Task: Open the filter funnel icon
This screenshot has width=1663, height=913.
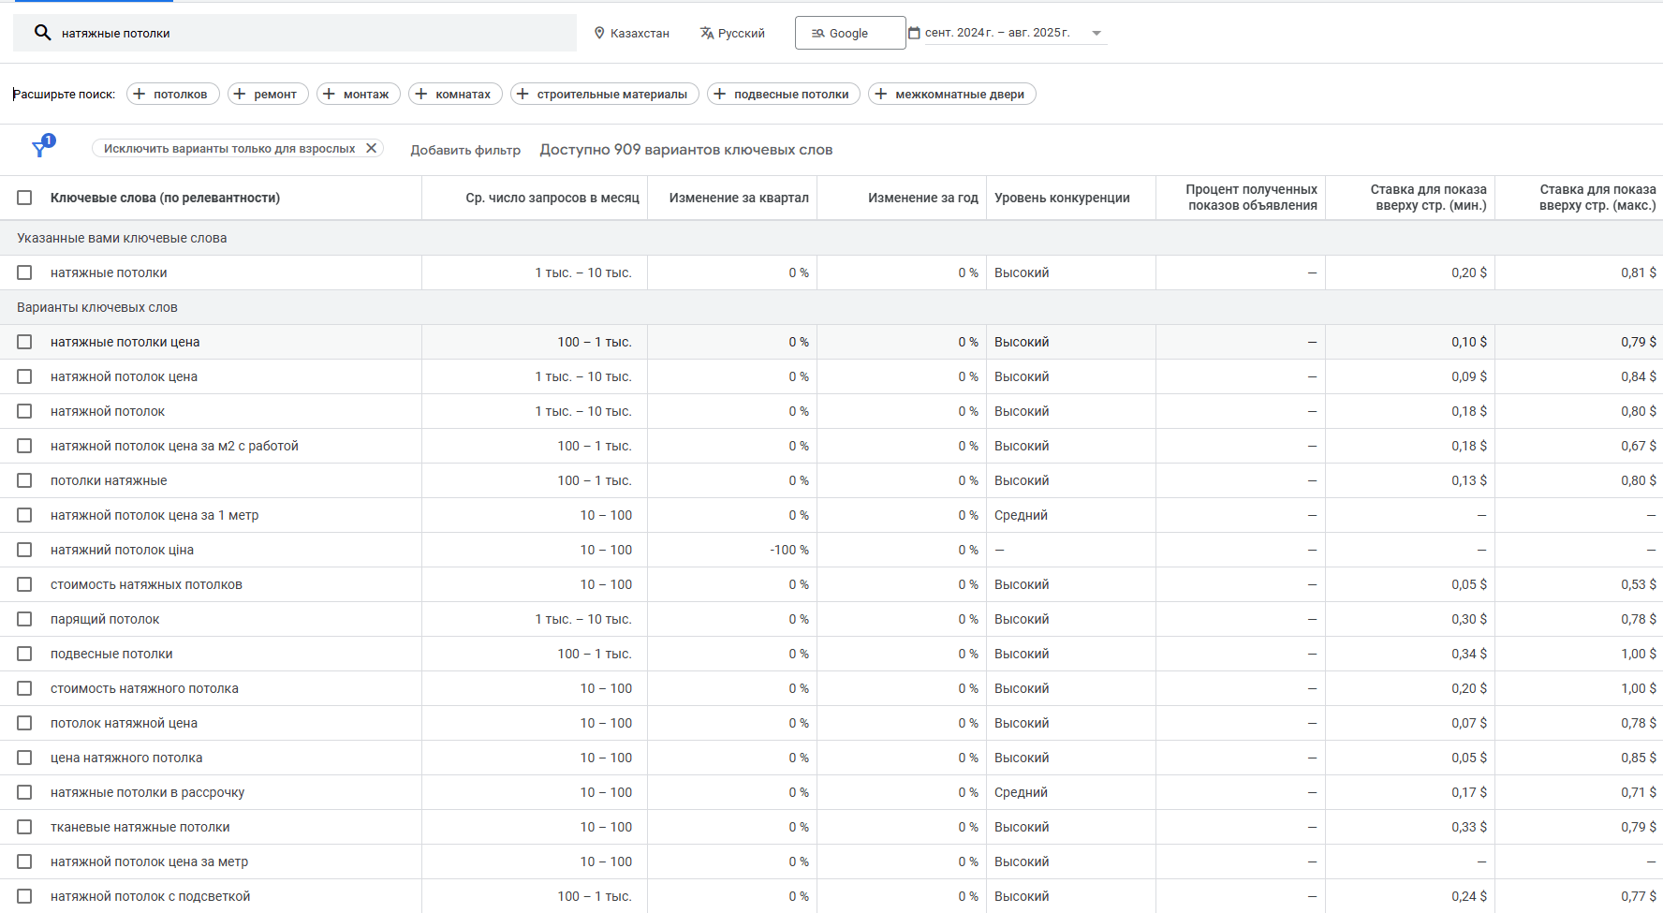Action: [40, 149]
